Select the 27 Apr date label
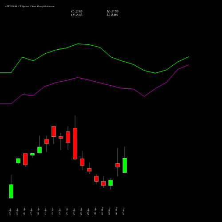Viewport: 222px width, 222px height. (74, 211)
